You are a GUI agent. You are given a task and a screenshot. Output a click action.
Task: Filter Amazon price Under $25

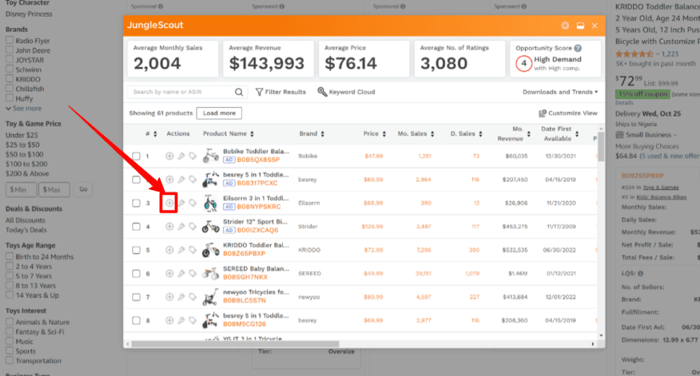coord(21,135)
